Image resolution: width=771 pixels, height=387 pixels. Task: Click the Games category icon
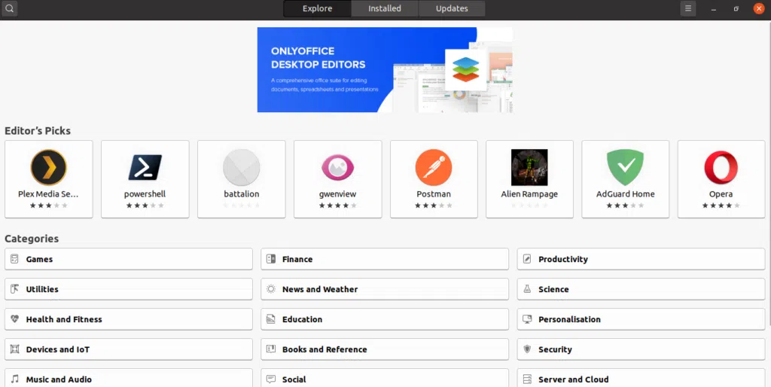point(15,259)
